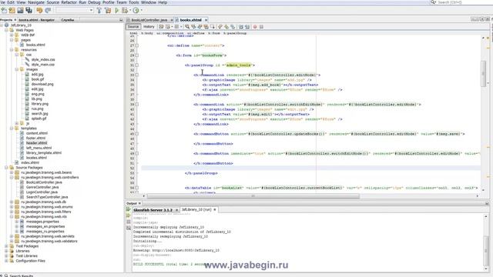This screenshot has height=277, width=493.
Task: Open the Refactor menu
Action: click(x=69, y=2)
